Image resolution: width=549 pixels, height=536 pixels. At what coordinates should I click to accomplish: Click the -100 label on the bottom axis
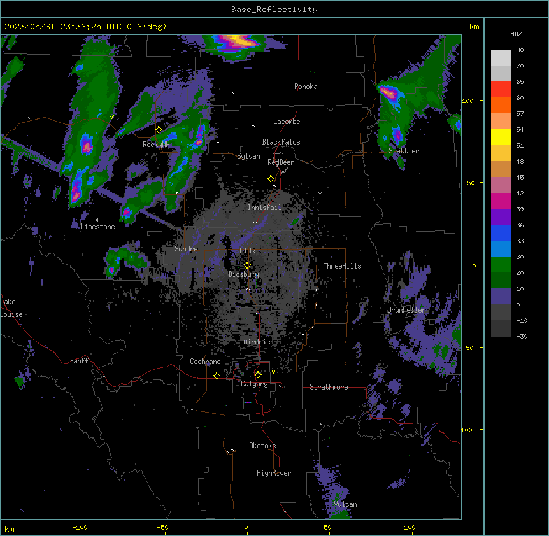80,527
